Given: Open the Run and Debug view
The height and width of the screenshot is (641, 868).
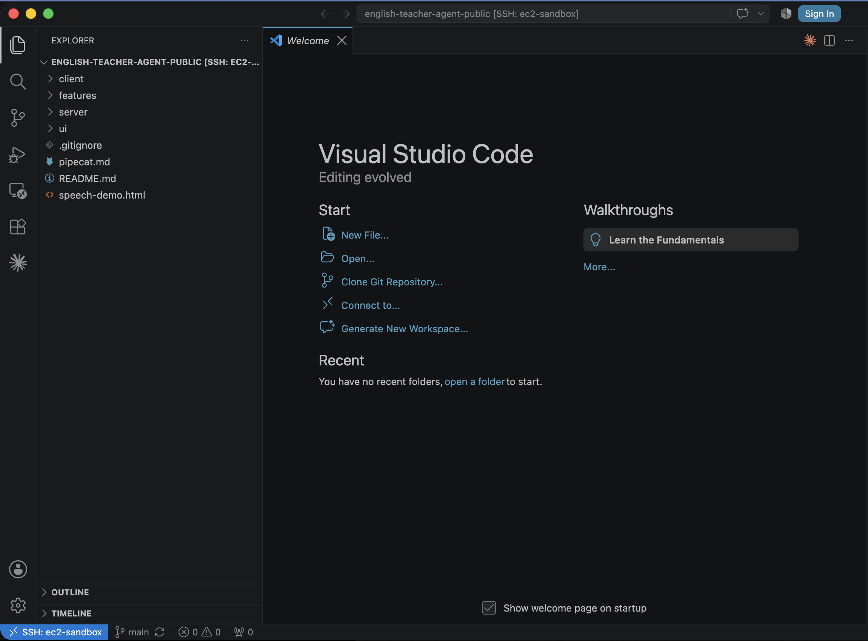Looking at the screenshot, I should [x=18, y=155].
